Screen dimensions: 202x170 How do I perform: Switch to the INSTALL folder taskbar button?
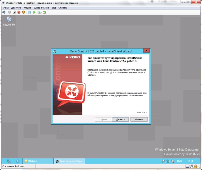pos(38,161)
